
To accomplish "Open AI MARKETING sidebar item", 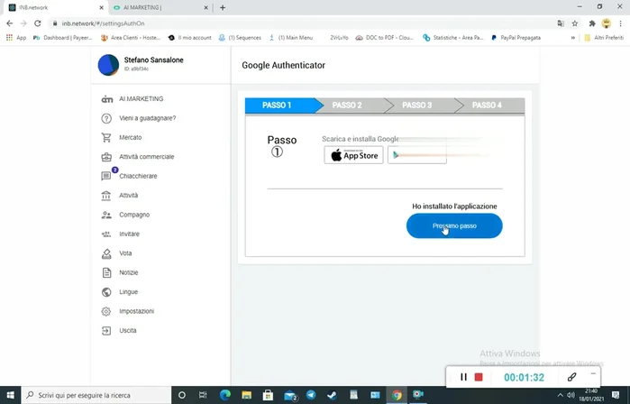I will (x=132, y=99).
